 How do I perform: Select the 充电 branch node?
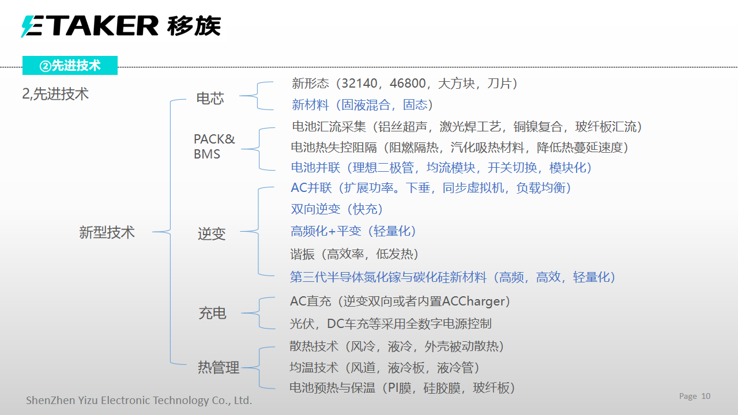(213, 313)
